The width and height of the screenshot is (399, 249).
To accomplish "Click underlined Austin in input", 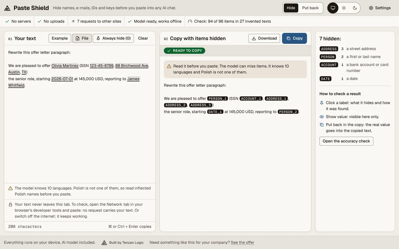I will tap(14, 72).
